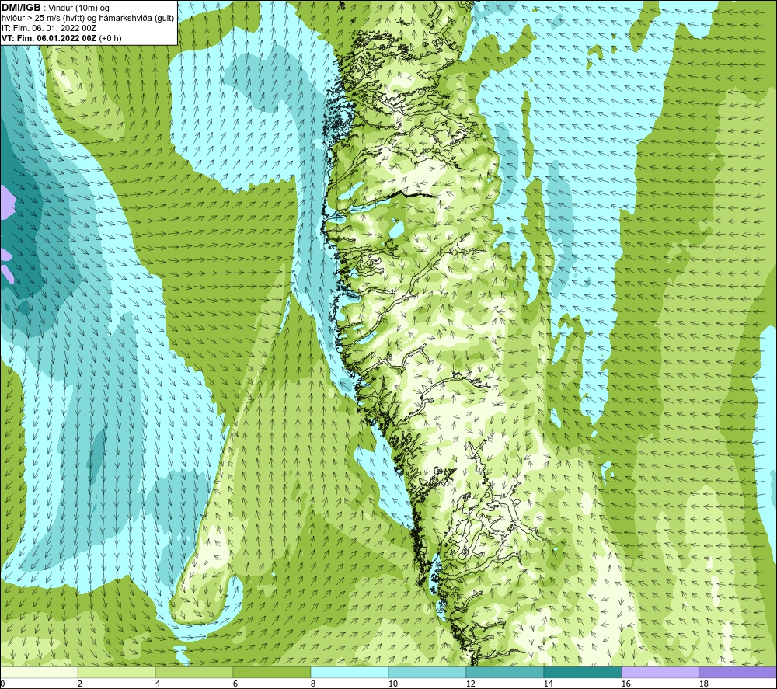Click the 4–6 m/s green legend swatch
Screen dimensions: 777x689
(x=194, y=672)
